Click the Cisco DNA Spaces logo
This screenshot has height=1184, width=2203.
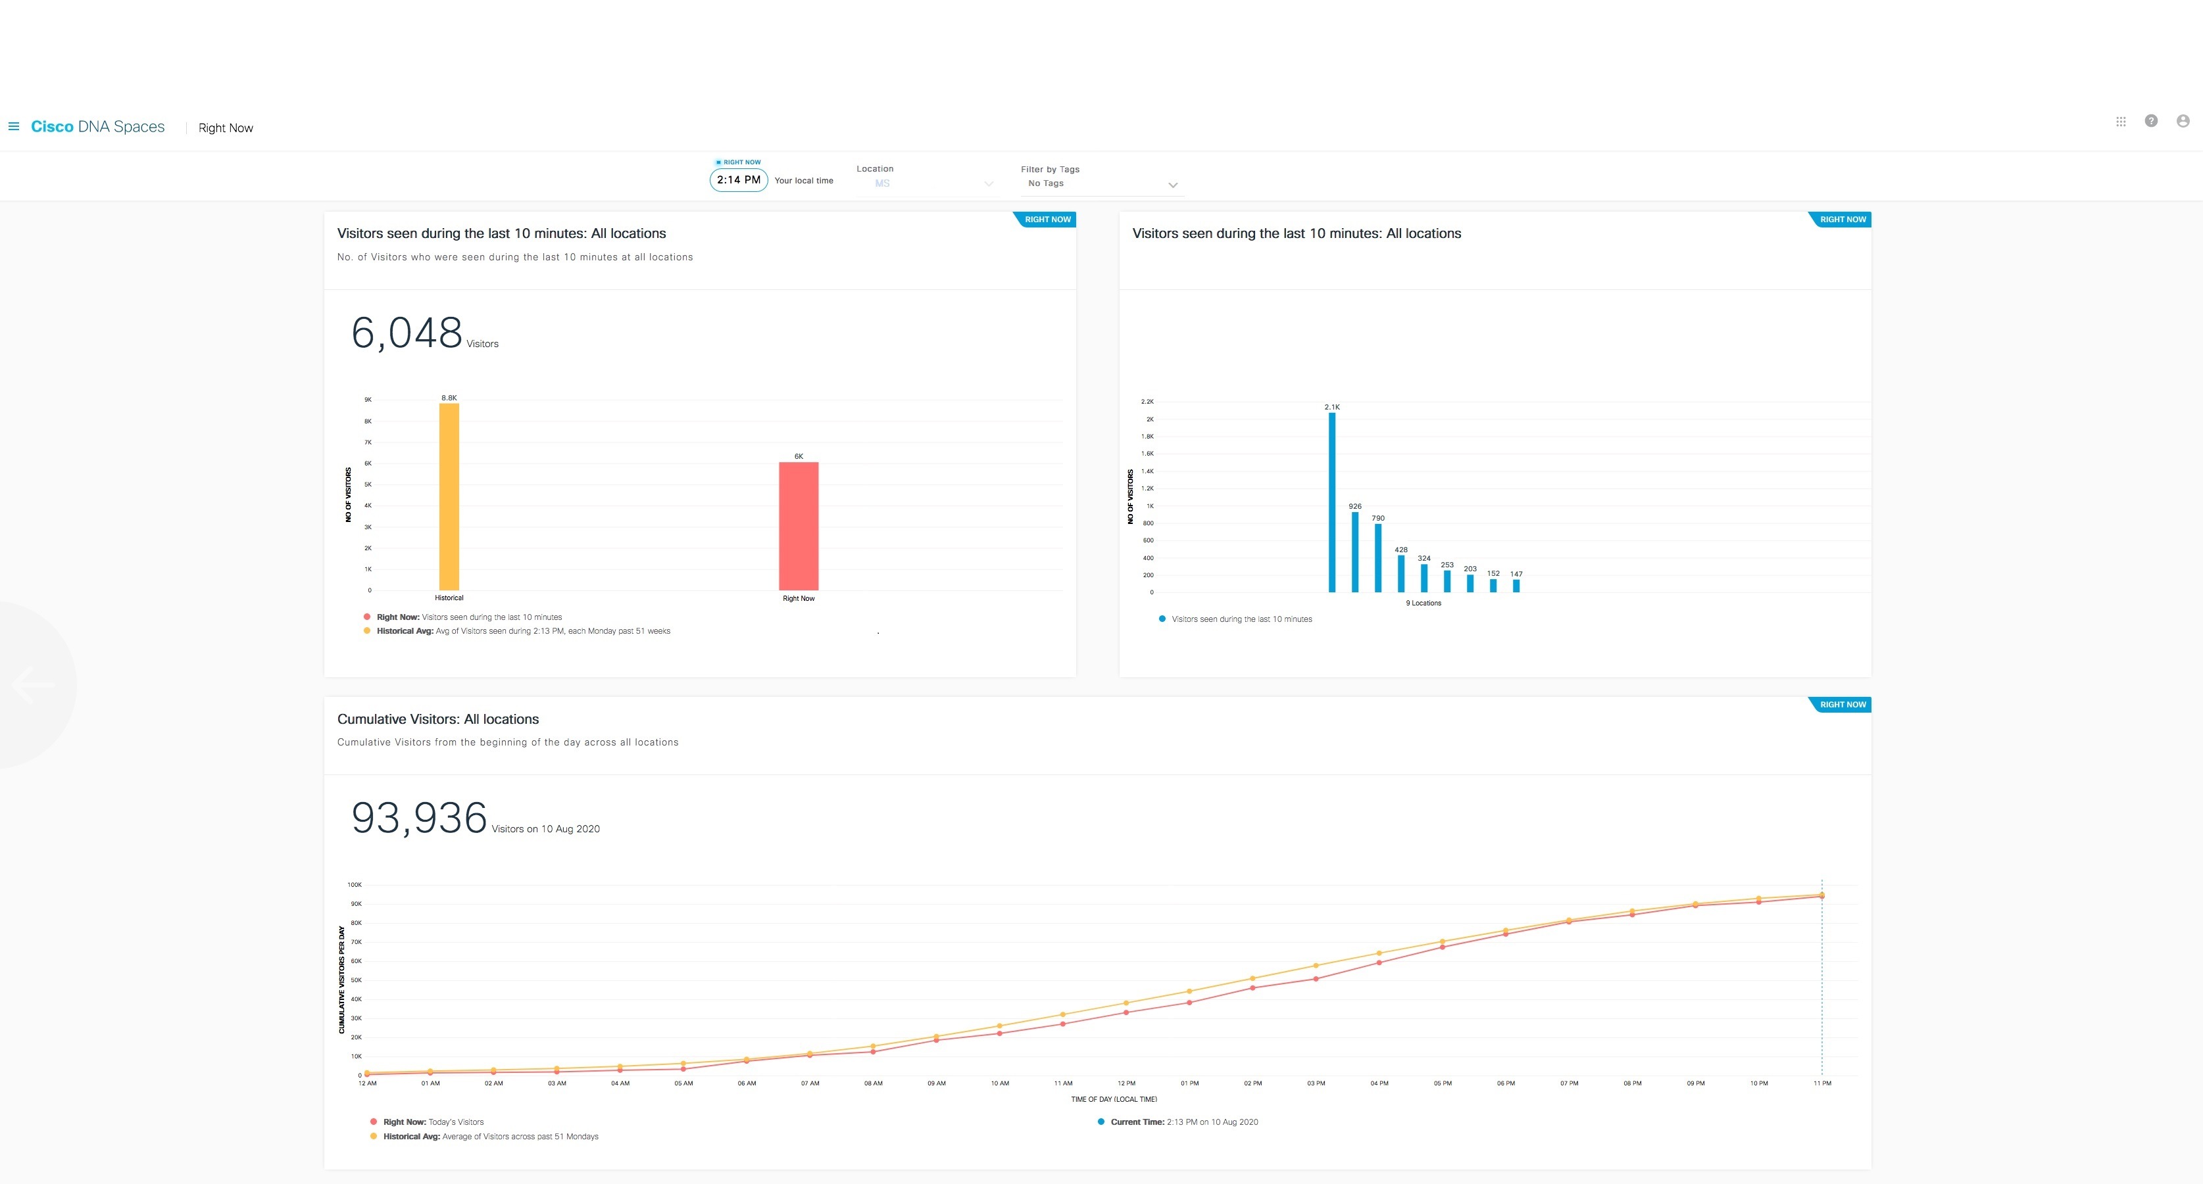click(97, 126)
